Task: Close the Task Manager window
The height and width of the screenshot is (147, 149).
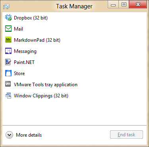Action: (138, 5)
